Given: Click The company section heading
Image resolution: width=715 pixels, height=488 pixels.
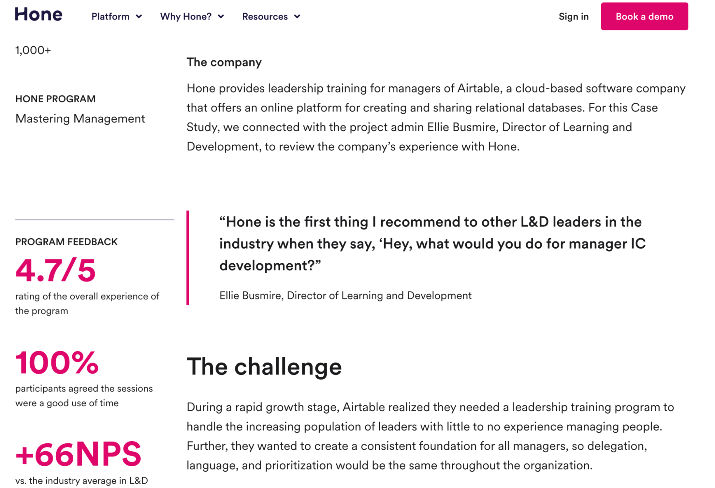Looking at the screenshot, I should pos(224,62).
